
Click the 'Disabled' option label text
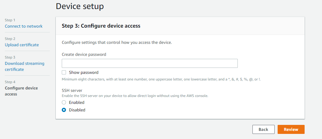77,110
